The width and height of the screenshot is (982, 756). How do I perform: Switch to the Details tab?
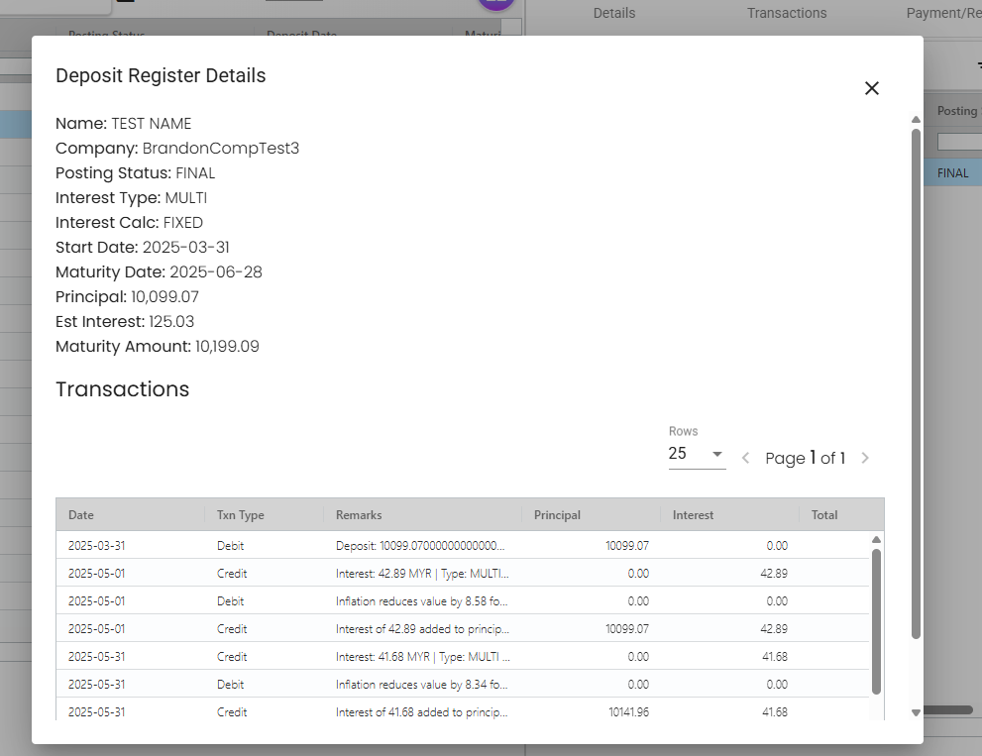pos(614,13)
